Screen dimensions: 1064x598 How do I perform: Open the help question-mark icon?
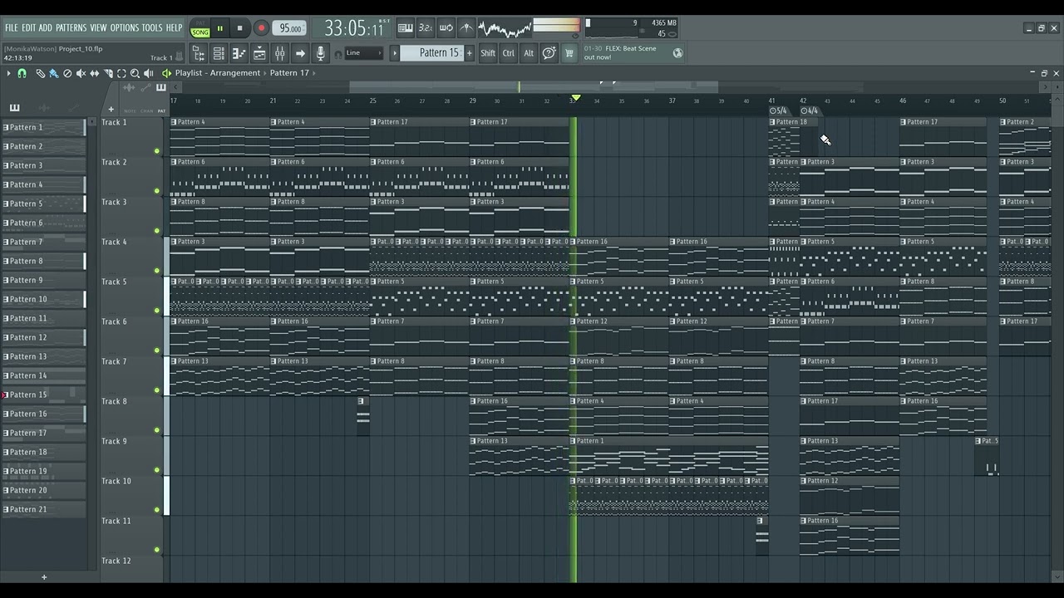coord(549,53)
